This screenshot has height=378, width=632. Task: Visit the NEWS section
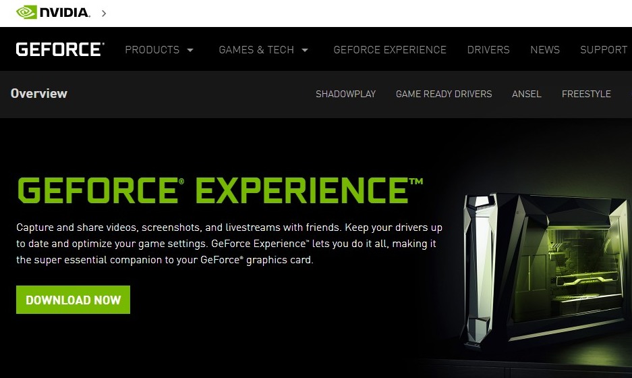tap(545, 50)
